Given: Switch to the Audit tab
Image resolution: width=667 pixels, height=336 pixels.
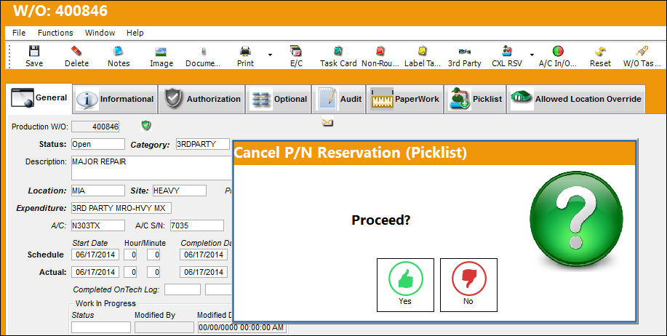Looking at the screenshot, I should point(339,99).
